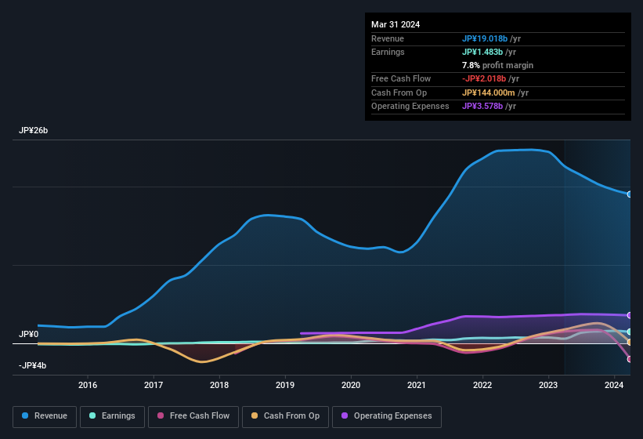Toggle the Operating Expenses legend button
Image resolution: width=643 pixels, height=439 pixels.
pyautogui.click(x=387, y=416)
